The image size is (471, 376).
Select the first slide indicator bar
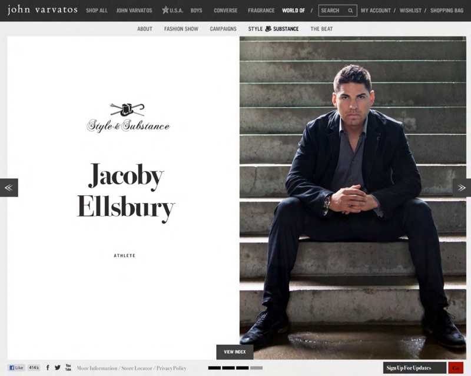point(214,368)
